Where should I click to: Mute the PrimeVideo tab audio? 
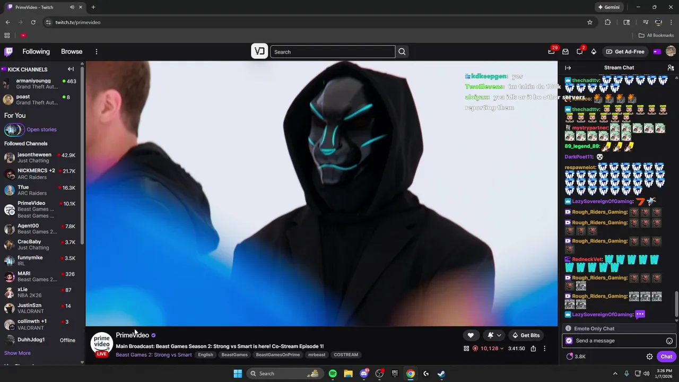[x=72, y=7]
